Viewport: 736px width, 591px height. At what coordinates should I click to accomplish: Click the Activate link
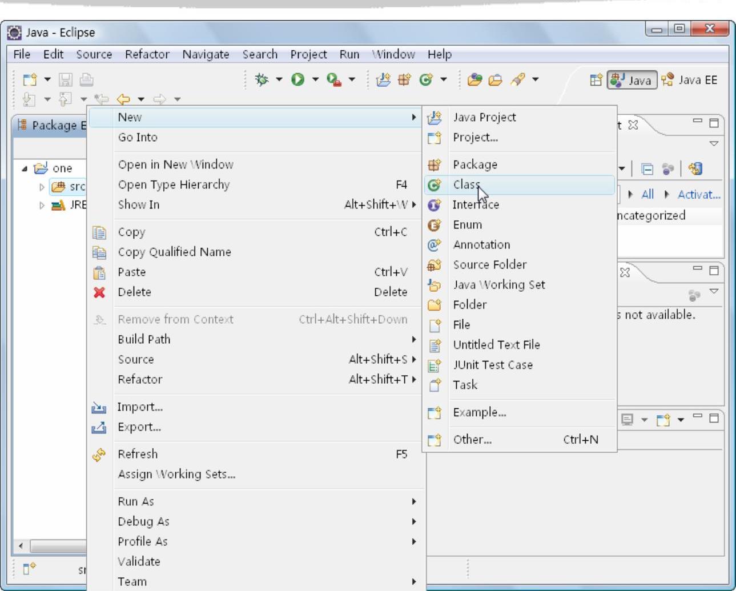[x=698, y=195]
